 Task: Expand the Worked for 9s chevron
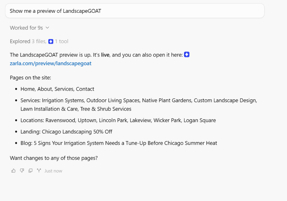click(47, 28)
